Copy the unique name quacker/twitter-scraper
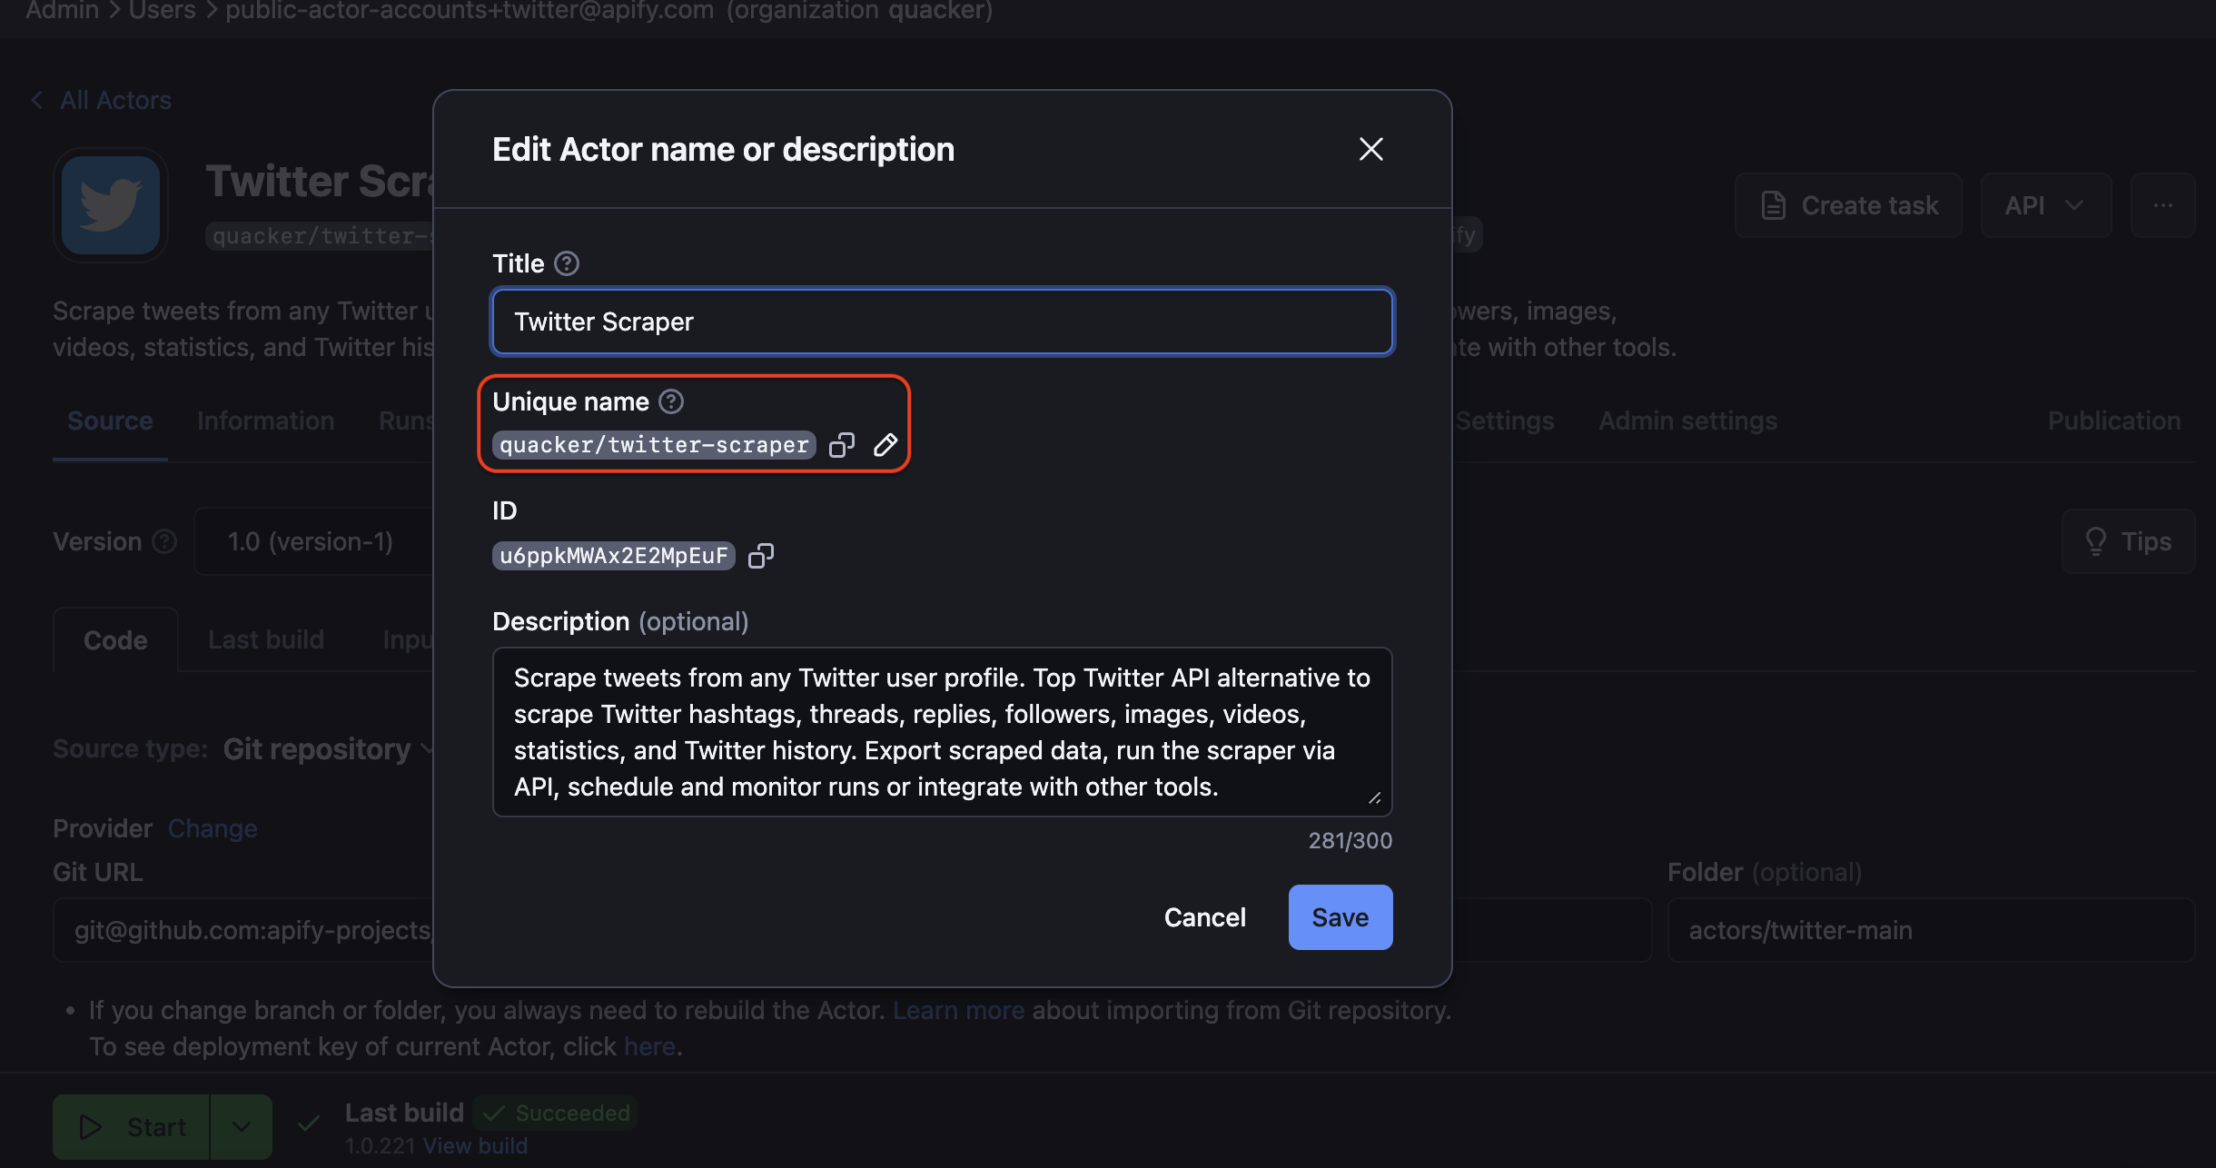 pos(842,445)
